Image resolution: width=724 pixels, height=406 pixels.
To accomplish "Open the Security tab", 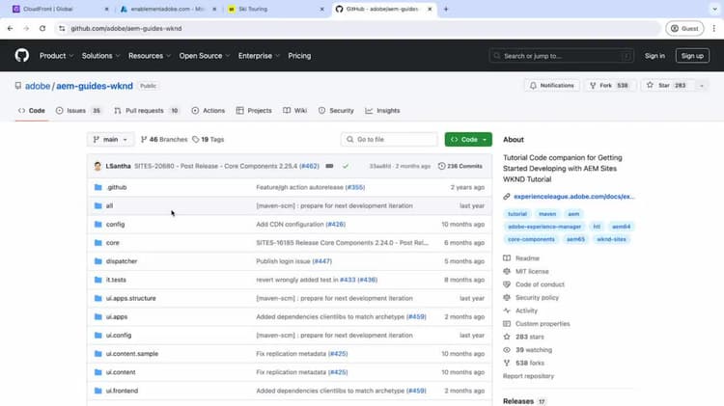I will 336,110.
